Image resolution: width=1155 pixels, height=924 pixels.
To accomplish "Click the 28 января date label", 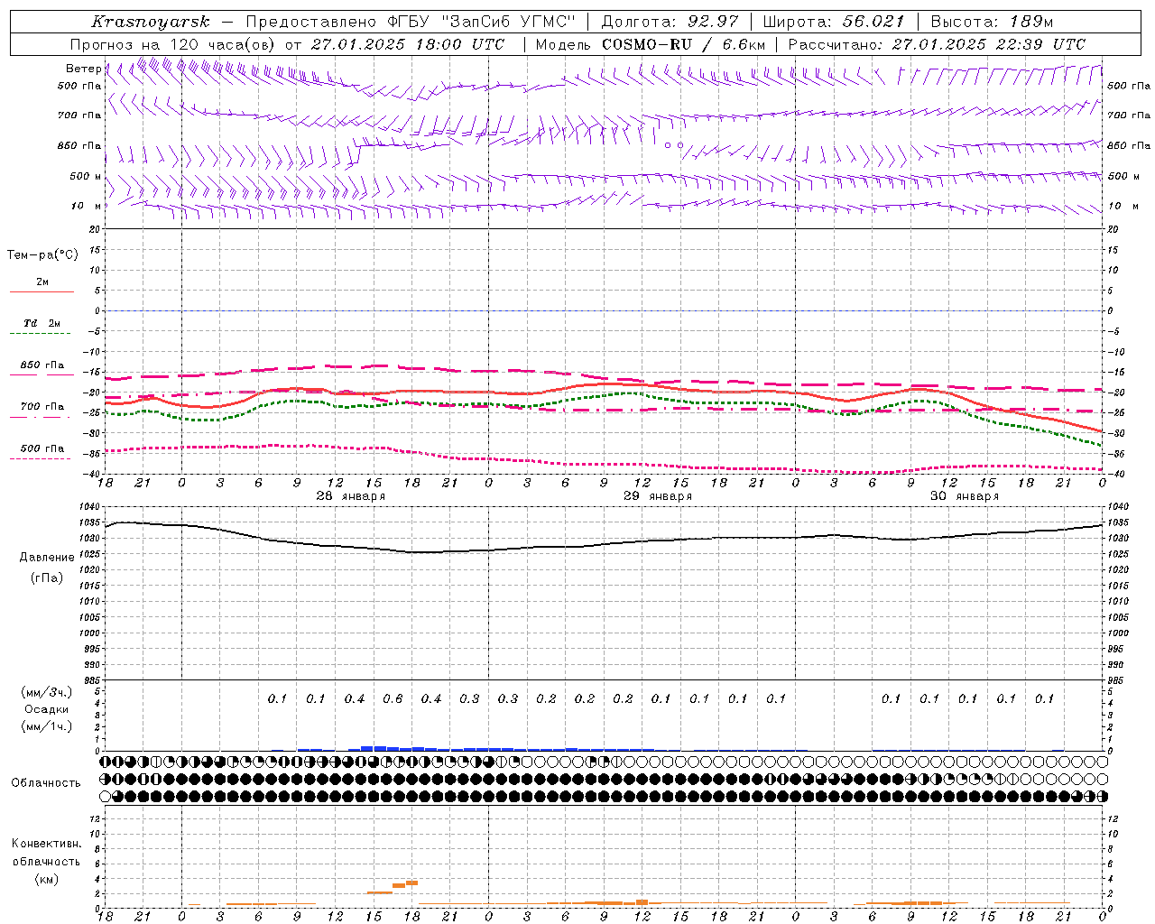I will click(350, 496).
